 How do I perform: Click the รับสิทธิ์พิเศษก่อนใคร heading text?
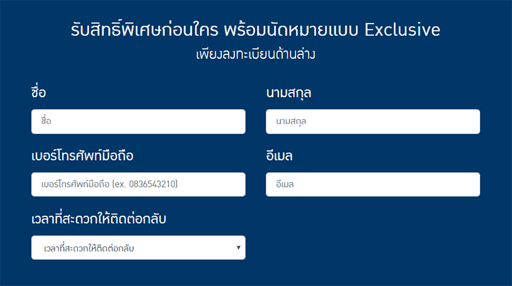click(x=145, y=31)
